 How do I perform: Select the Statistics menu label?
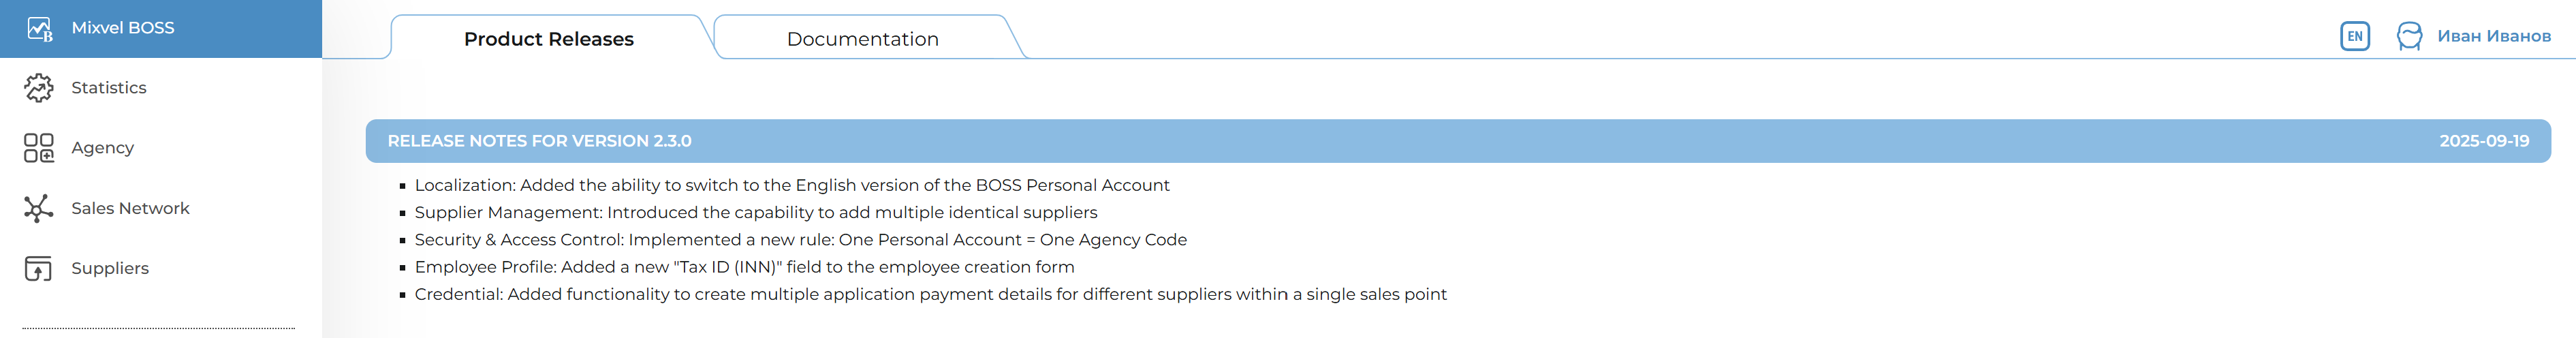pyautogui.click(x=109, y=88)
